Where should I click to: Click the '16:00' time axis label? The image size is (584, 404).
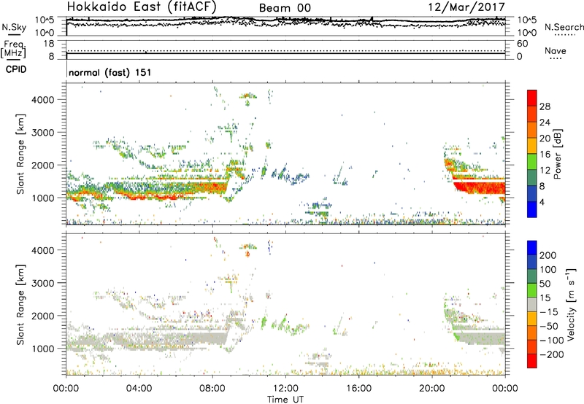tap(358, 389)
